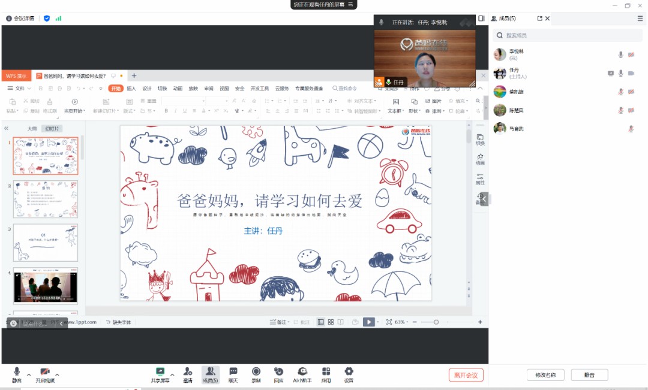Pop out the members panel

[540, 19]
